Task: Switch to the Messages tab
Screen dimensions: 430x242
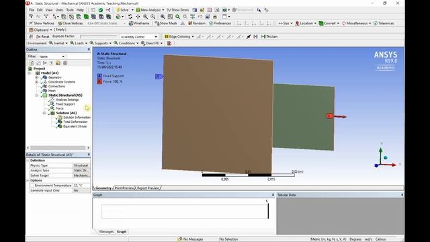Action: pyautogui.click(x=106, y=232)
